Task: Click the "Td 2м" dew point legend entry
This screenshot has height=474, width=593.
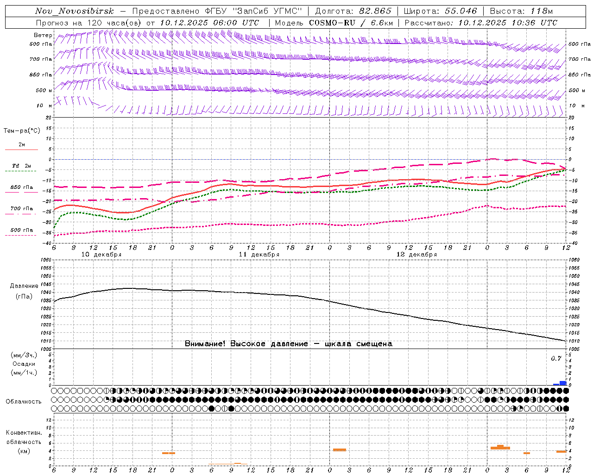Action: [x=22, y=166]
